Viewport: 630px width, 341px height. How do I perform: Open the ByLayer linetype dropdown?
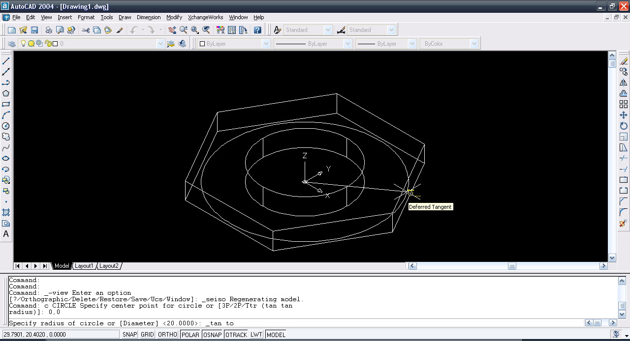click(x=348, y=44)
